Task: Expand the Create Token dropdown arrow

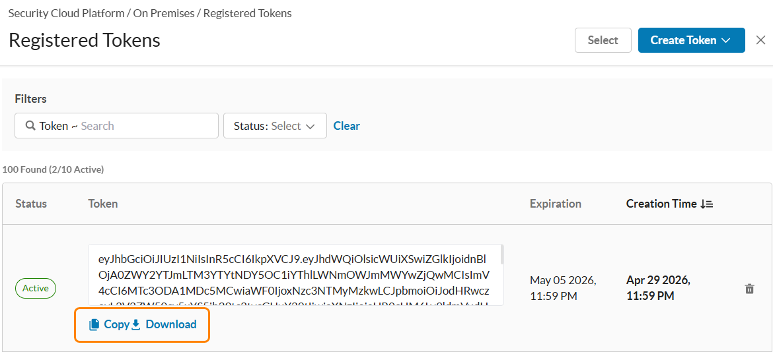Action: pyautogui.click(x=725, y=41)
